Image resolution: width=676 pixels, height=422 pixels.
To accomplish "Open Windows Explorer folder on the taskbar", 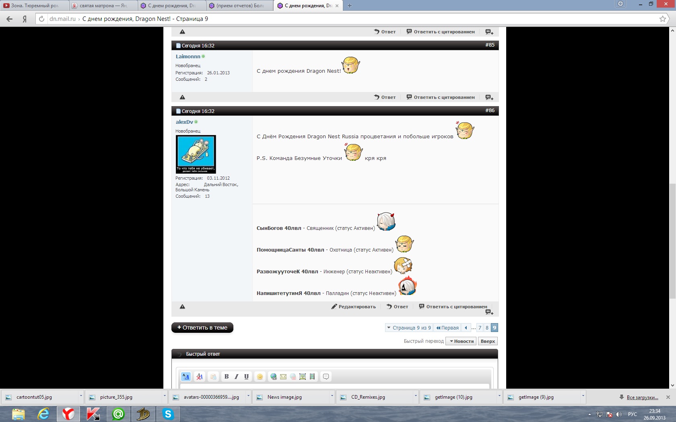I will point(19,414).
